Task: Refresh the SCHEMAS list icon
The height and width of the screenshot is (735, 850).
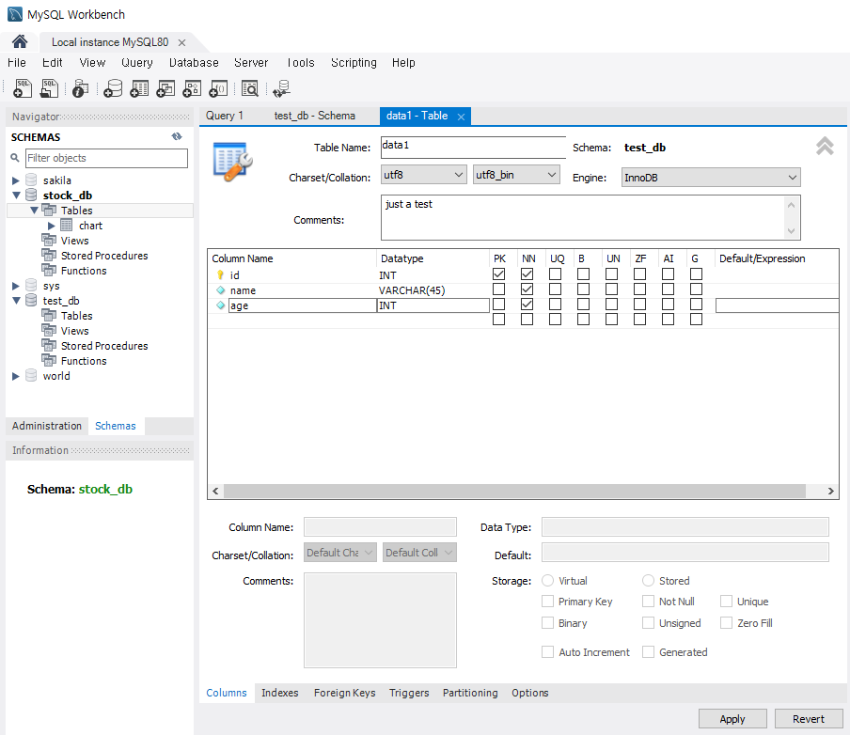Action: point(177,136)
